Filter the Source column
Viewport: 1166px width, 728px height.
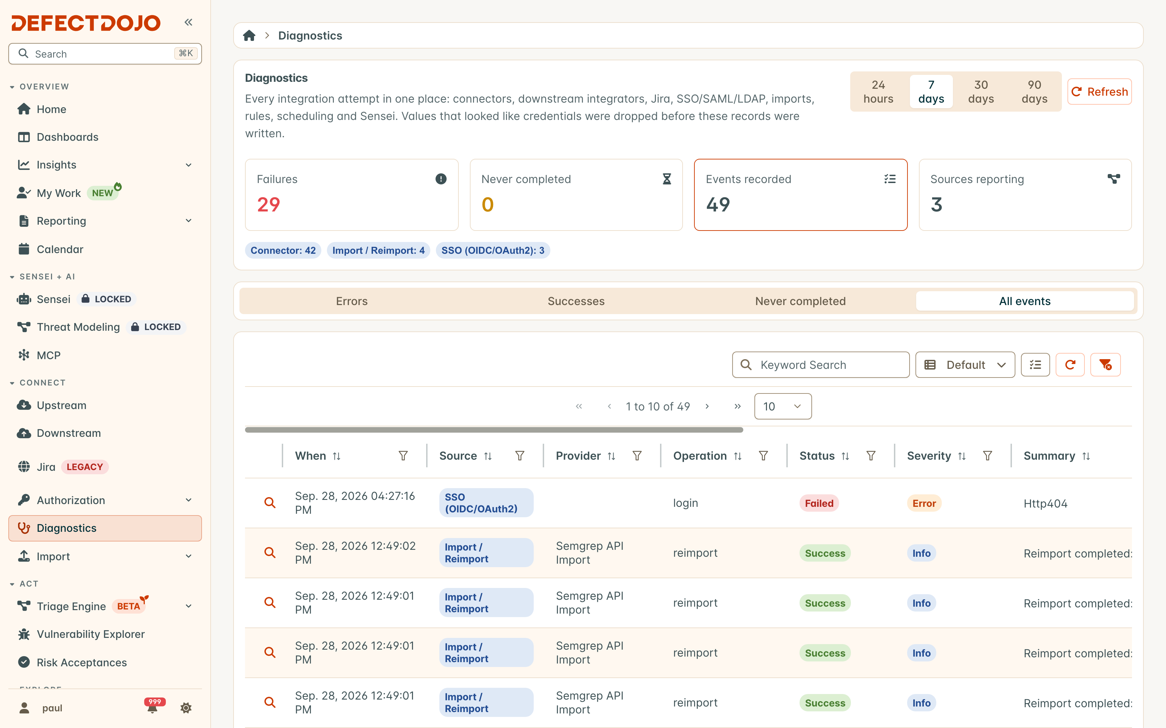520,456
